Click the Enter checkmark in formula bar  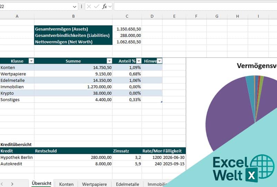[x=96, y=7]
